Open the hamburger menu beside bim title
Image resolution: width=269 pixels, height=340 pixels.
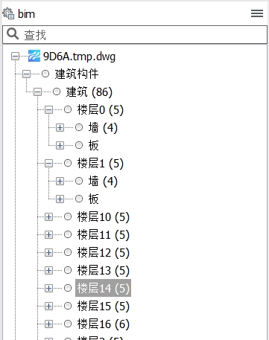(257, 13)
